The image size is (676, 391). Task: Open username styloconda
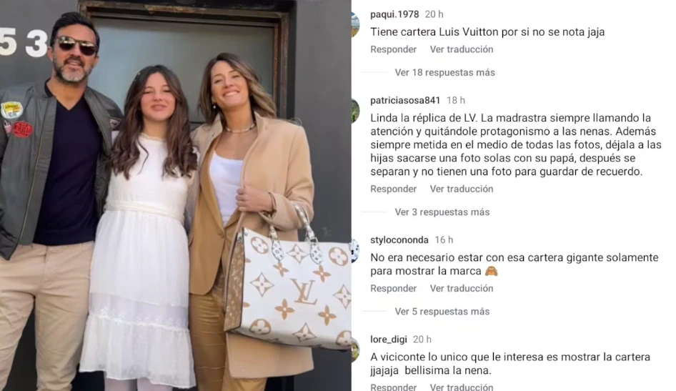click(x=399, y=239)
